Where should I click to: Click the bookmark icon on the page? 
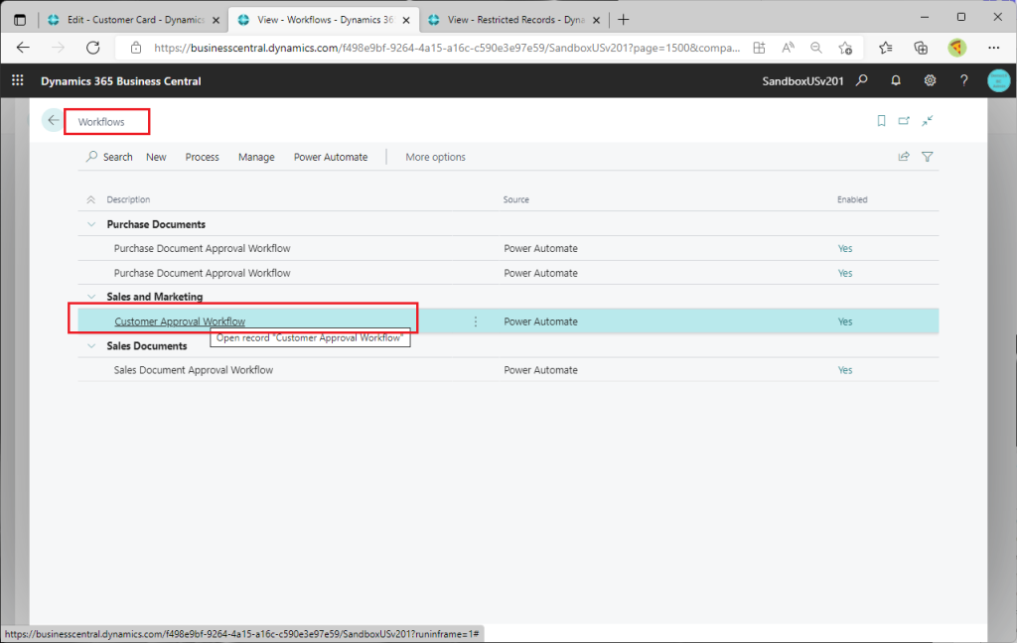click(x=881, y=121)
